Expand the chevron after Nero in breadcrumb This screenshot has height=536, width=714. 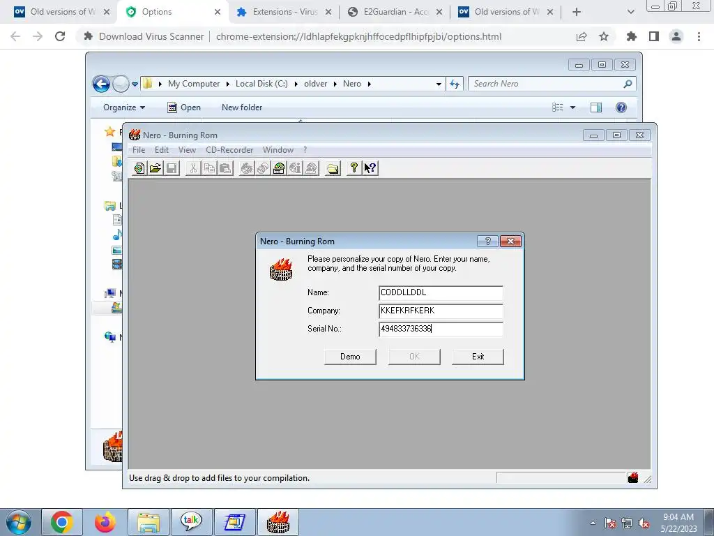point(370,84)
